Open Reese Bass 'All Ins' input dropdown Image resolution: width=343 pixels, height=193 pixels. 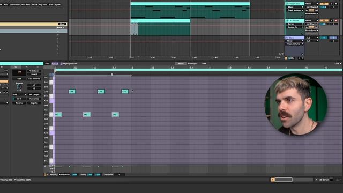pyautogui.click(x=312, y=4)
